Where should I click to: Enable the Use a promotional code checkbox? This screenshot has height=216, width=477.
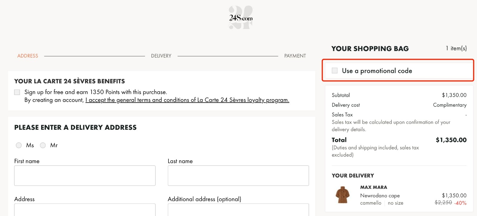tap(334, 71)
